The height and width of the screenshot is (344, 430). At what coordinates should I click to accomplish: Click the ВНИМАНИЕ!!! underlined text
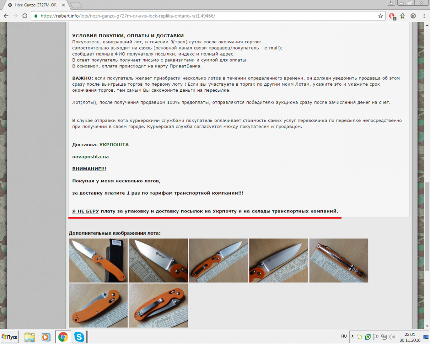(x=89, y=169)
